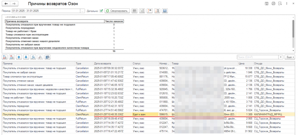This screenshot has height=135, width=298.
Task: Click the Период date range field
Action: pos(46,11)
